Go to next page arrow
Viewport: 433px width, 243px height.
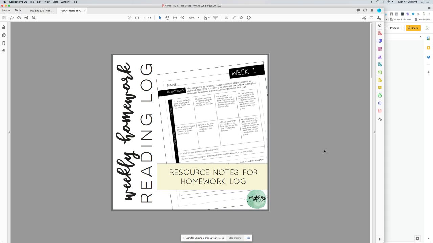tap(137, 18)
